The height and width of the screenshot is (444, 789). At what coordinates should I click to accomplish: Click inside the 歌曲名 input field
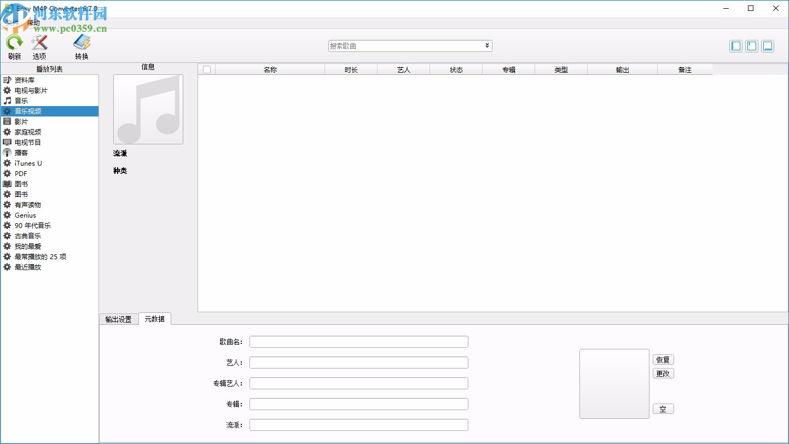click(x=358, y=341)
